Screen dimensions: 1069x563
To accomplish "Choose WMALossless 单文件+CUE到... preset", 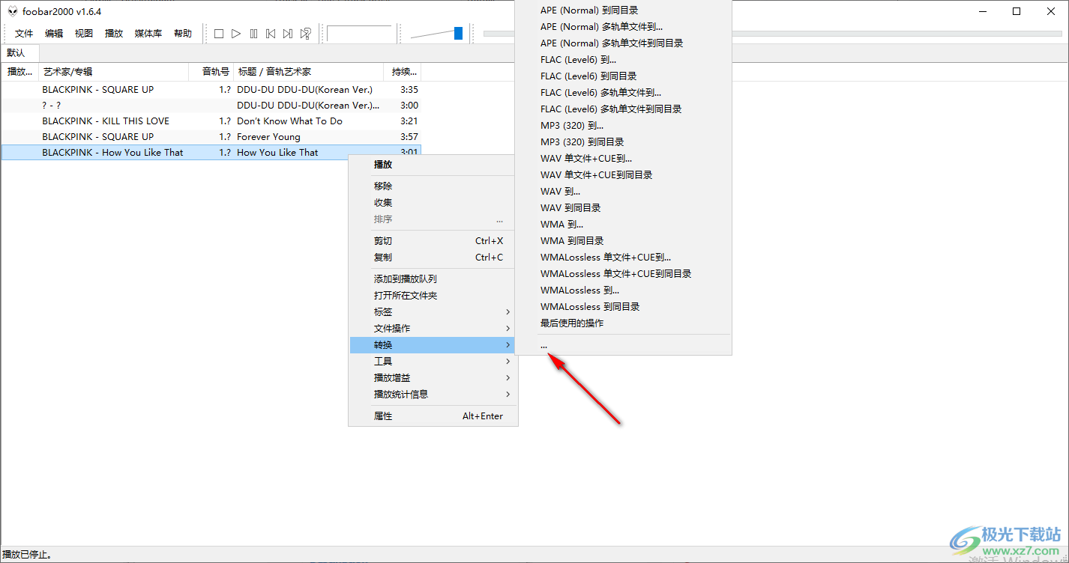I will coord(623,258).
